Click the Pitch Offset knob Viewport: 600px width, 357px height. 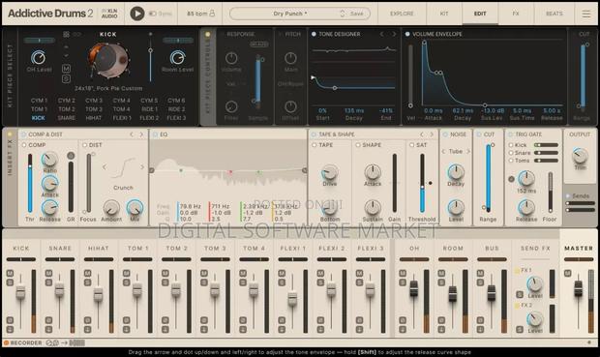point(290,106)
